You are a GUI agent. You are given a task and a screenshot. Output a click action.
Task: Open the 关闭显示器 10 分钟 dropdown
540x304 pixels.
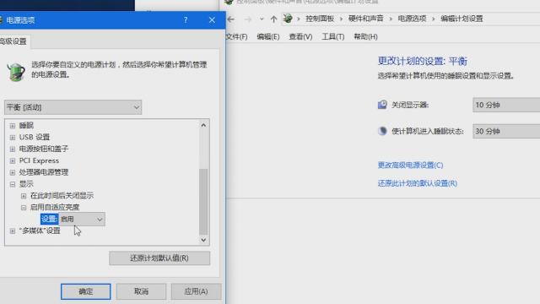(x=506, y=105)
